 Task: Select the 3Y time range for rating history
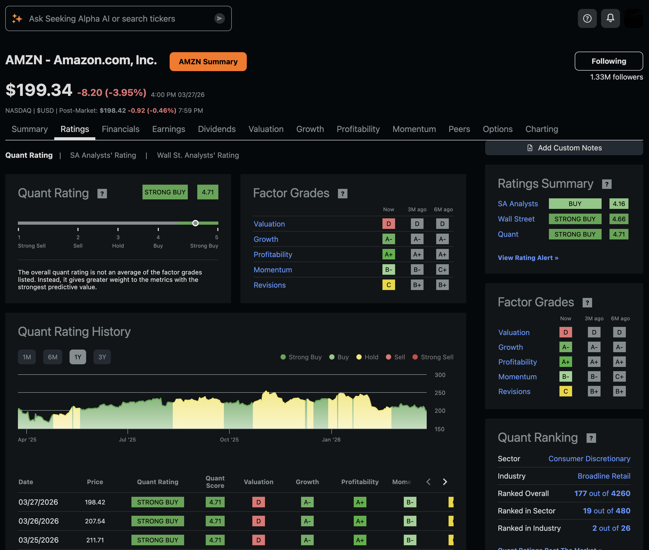pyautogui.click(x=102, y=357)
